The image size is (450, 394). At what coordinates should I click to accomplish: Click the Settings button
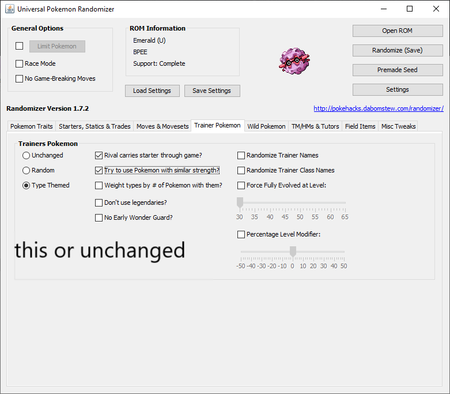(x=398, y=89)
